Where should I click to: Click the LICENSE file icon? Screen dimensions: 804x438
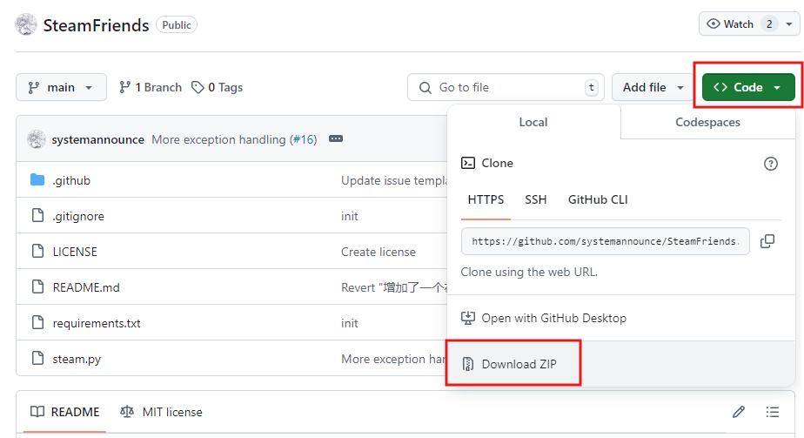(x=37, y=251)
